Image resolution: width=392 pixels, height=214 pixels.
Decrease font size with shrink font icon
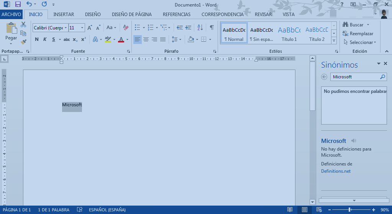98,28
